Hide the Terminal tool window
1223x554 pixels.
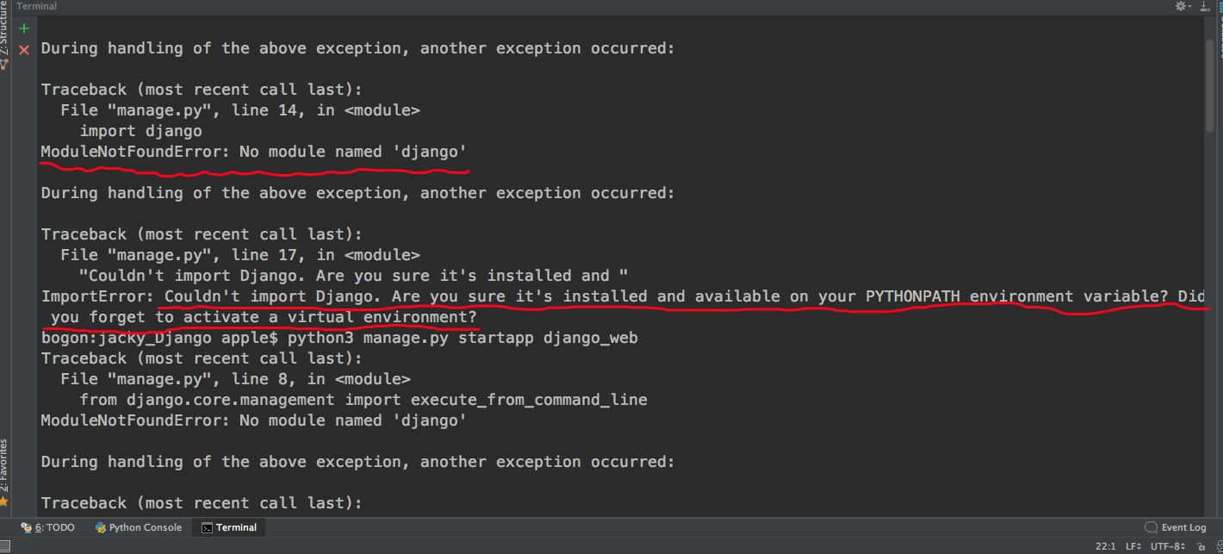(1204, 6)
